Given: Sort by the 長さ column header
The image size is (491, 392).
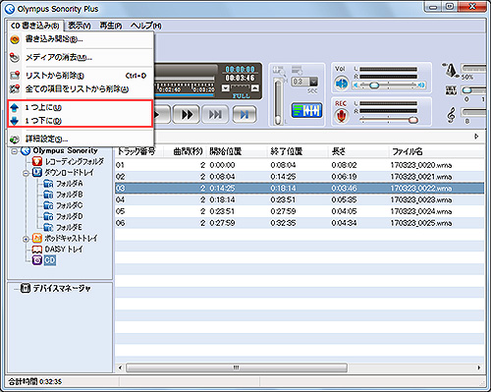Looking at the screenshot, I should tap(358, 151).
